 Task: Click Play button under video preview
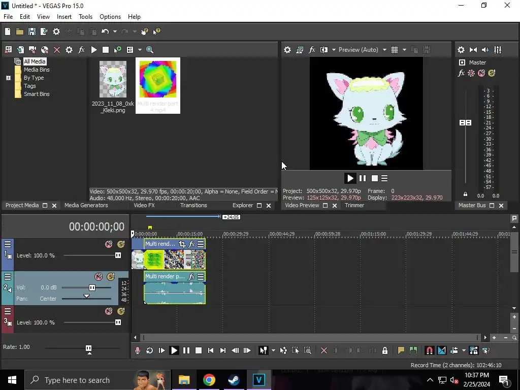pos(350,178)
